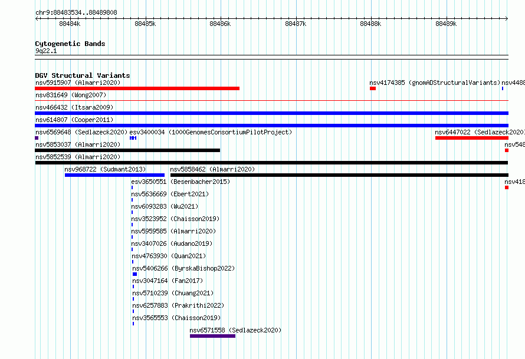Viewport: 525px width, 359px height.
Task: Click the red marker under the cut-off nsv418 label
Action: (507, 187)
